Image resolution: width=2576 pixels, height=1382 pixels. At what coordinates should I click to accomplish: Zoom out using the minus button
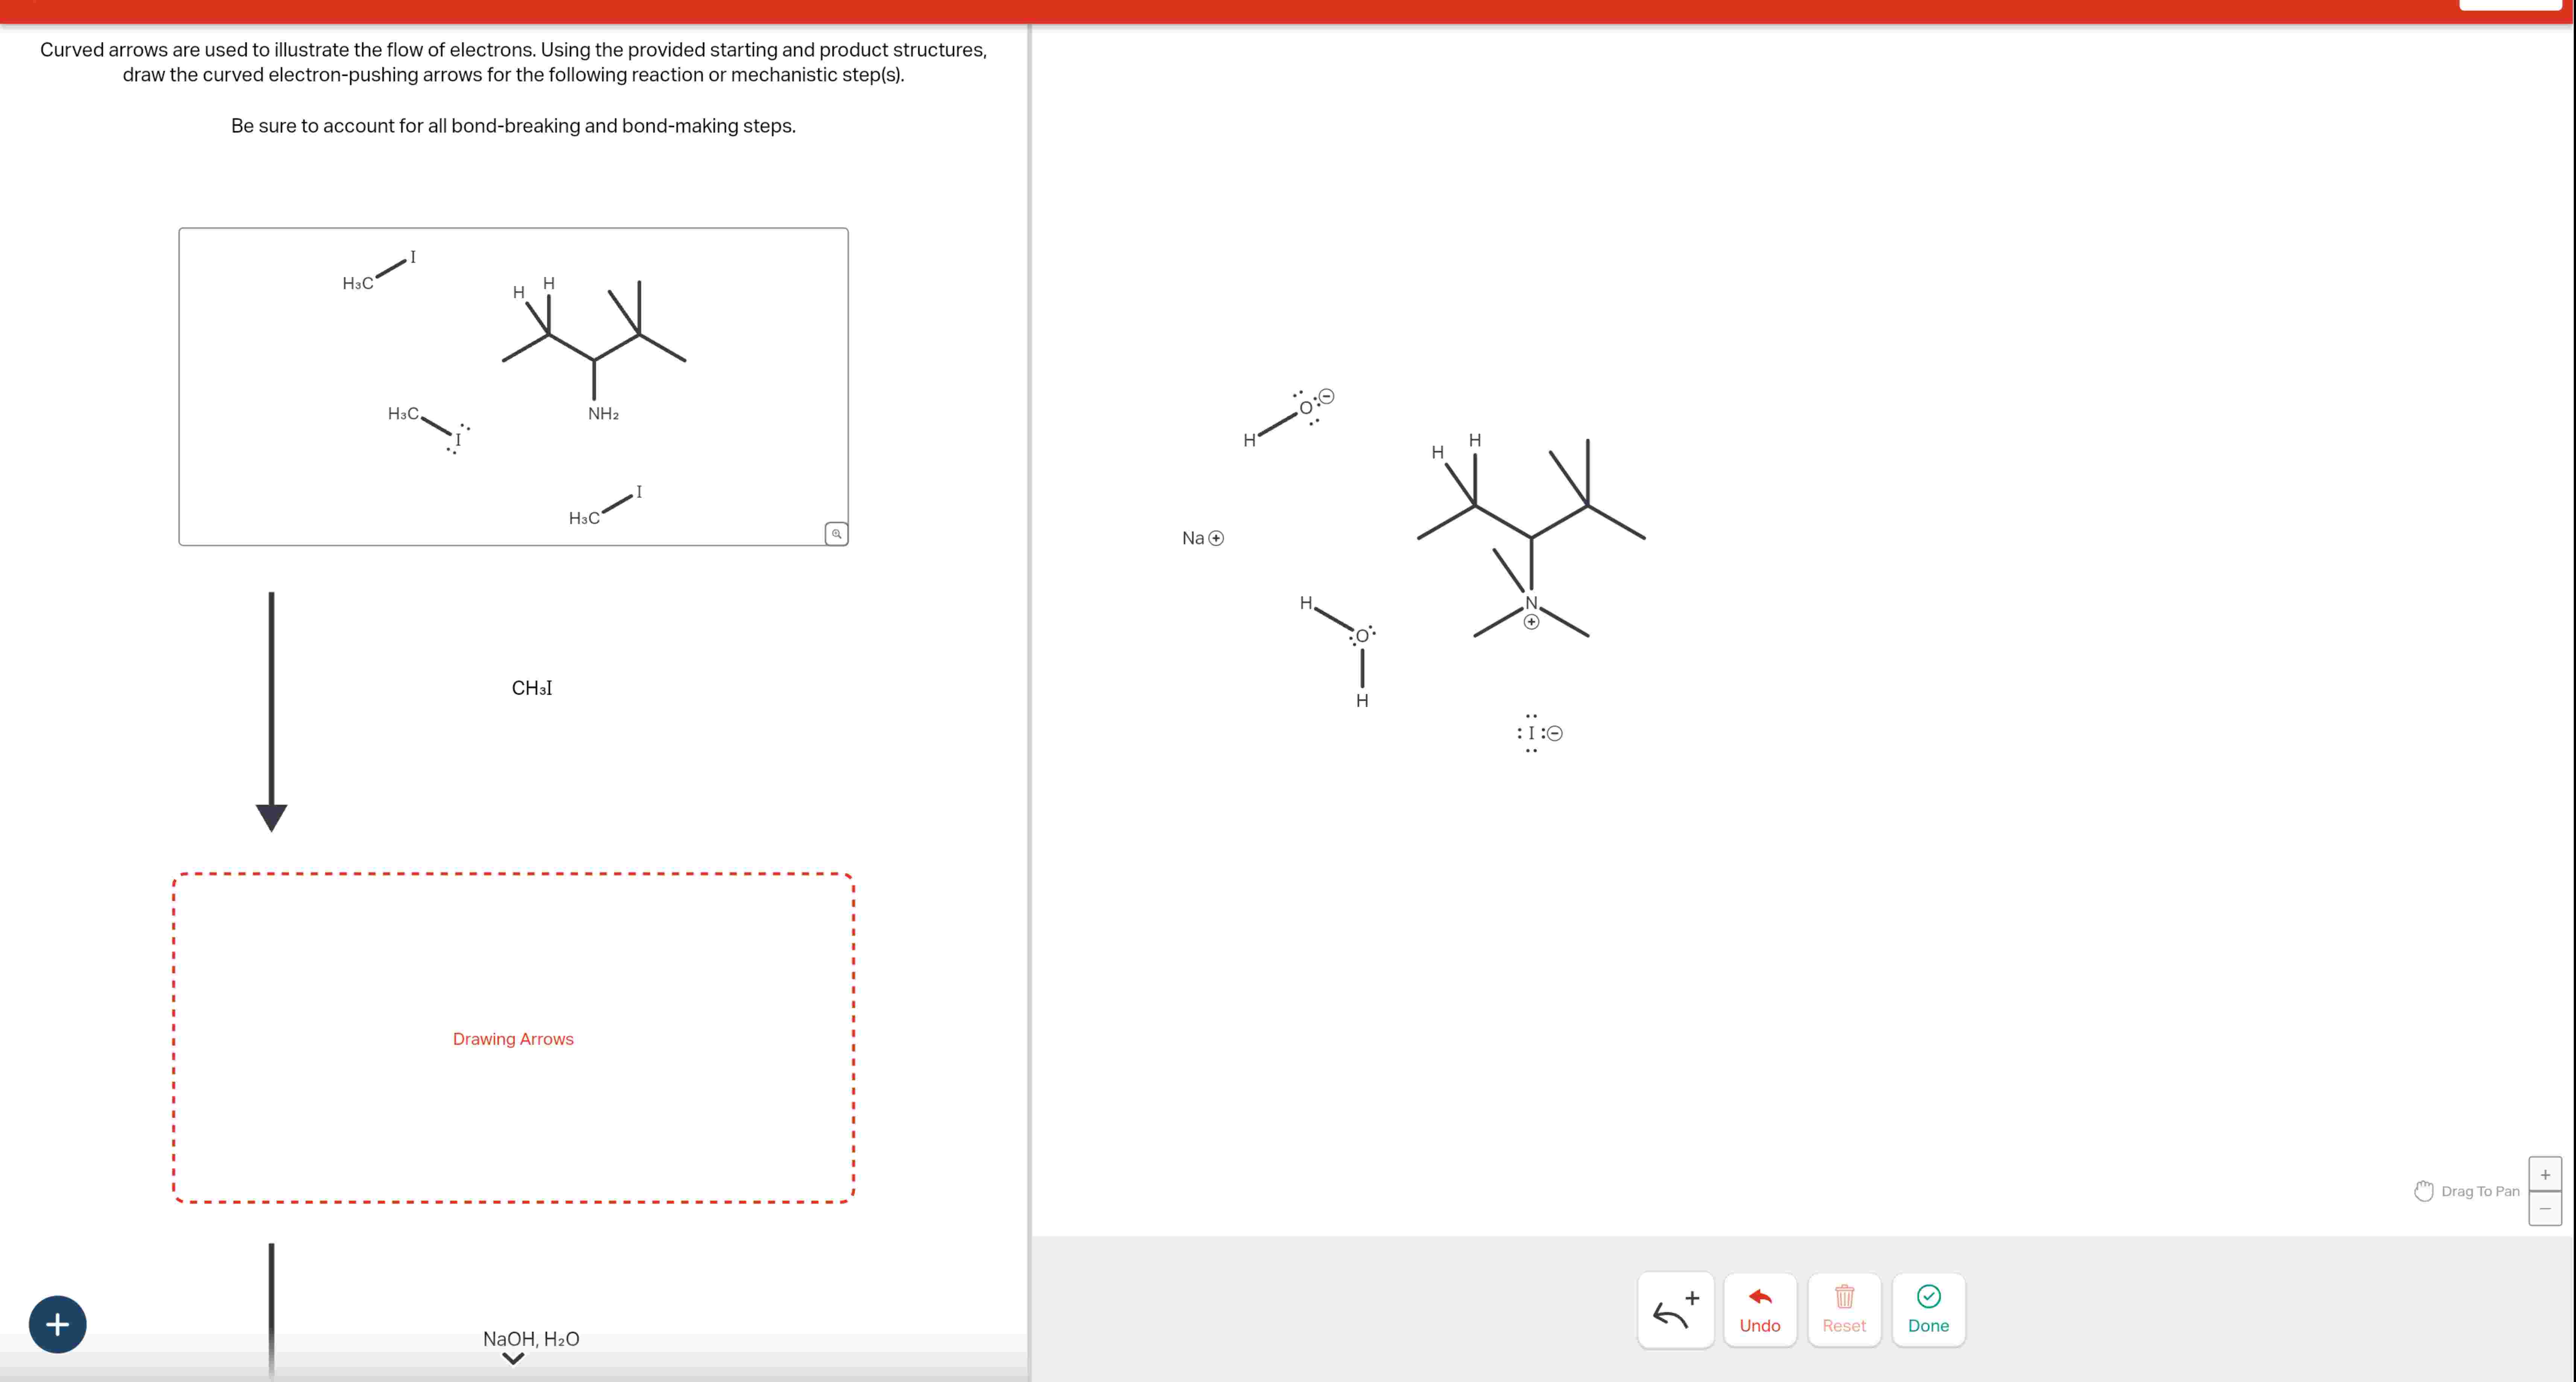(2546, 1208)
